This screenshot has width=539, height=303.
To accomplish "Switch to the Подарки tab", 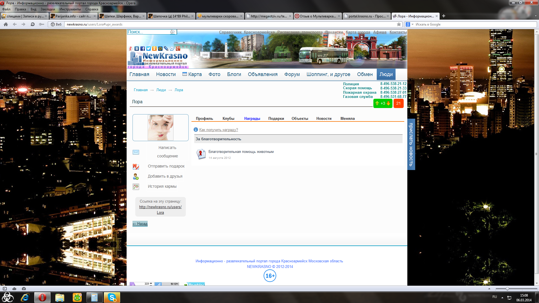I will tap(276, 118).
